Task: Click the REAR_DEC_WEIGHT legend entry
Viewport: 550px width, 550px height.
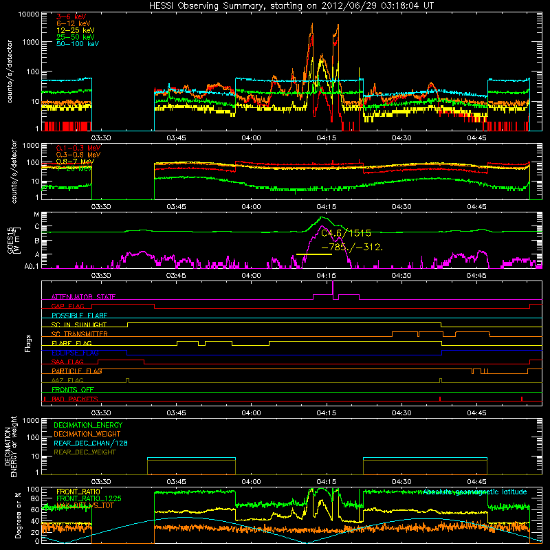Action: tap(85, 452)
